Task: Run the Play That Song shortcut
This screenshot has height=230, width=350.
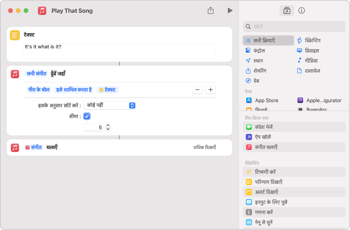Action: pyautogui.click(x=230, y=11)
